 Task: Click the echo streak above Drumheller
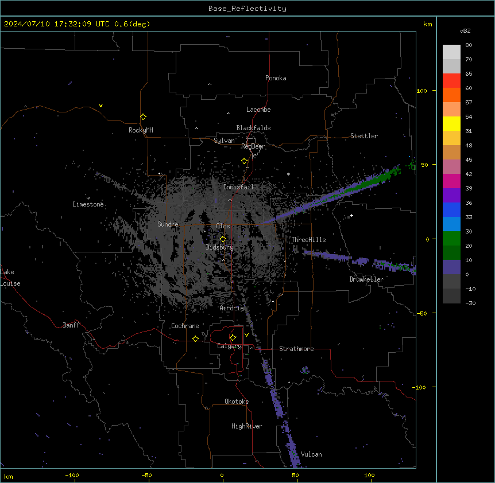pos(360,261)
